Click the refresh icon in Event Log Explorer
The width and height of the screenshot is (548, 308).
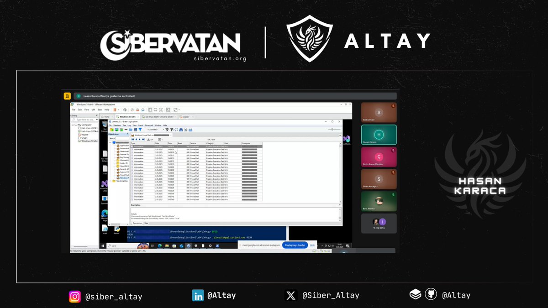tap(176, 130)
